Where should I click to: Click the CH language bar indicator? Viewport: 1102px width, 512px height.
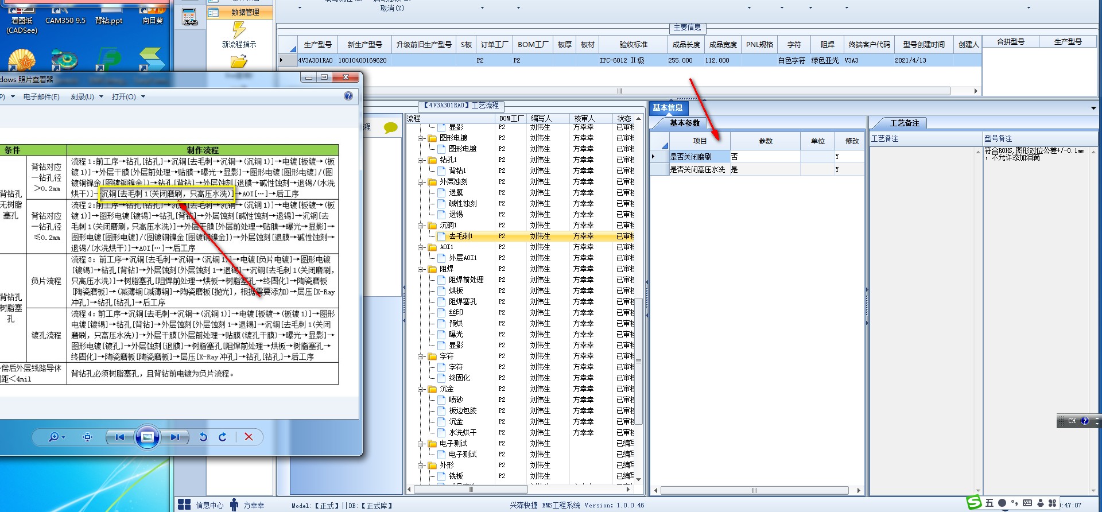1072,421
